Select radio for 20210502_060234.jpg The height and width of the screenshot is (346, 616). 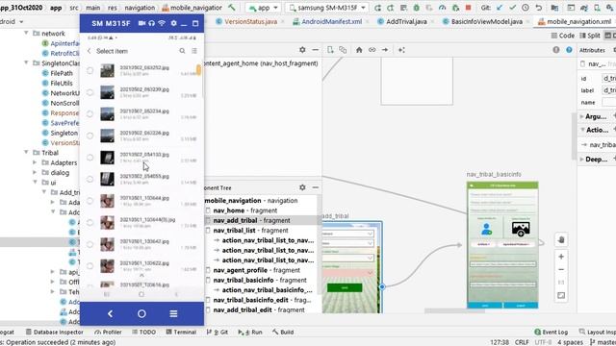tap(90, 113)
